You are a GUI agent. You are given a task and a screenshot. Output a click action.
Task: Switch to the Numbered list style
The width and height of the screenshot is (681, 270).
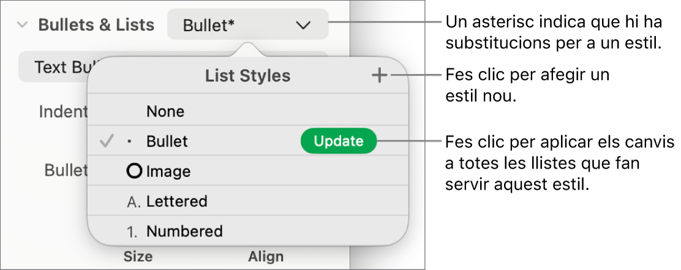[184, 232]
